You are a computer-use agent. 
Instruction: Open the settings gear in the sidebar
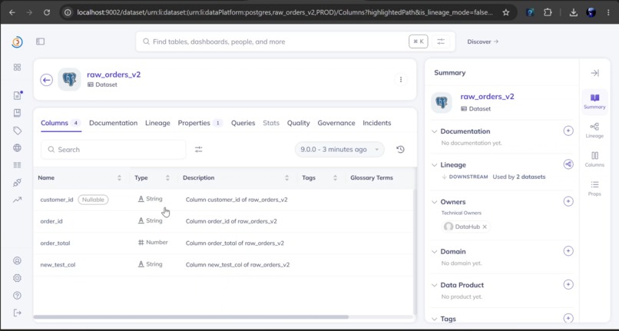[17, 278]
